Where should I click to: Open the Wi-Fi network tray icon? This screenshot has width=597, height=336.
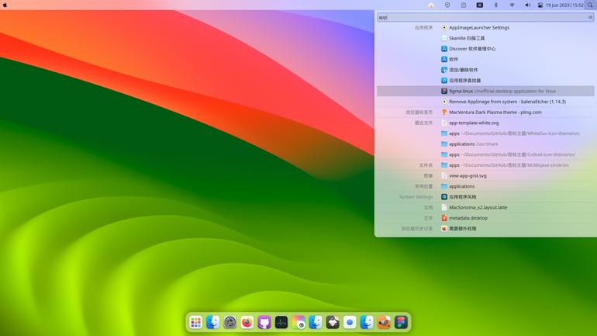point(512,5)
